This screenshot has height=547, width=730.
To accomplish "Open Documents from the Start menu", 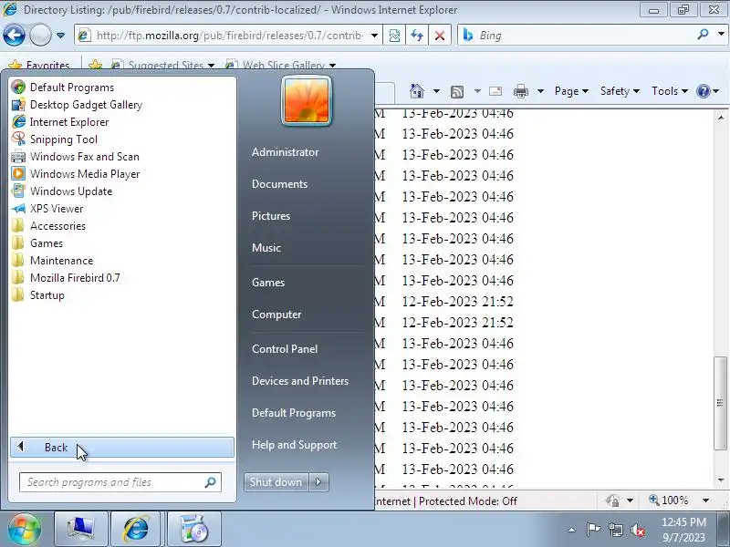I will pos(280,184).
